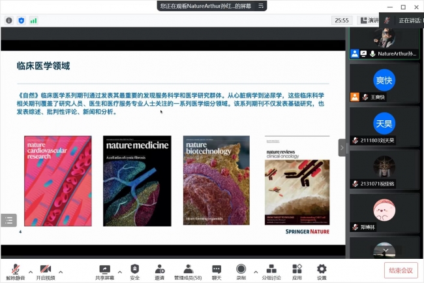
Task: Unmute the microphone (解除静音)
Action: [x=14, y=272]
